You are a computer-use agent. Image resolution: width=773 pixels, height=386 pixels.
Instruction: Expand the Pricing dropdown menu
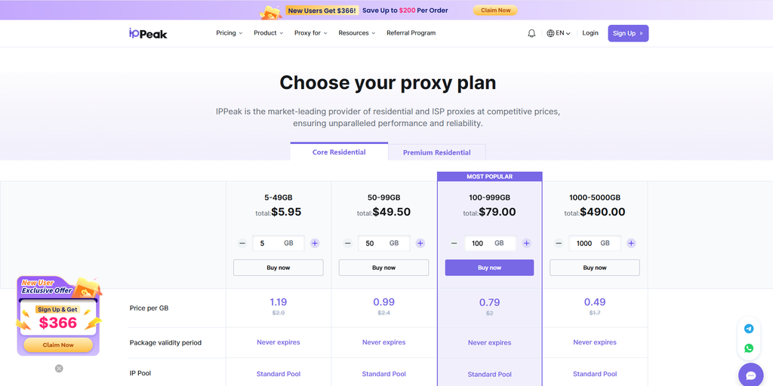click(x=229, y=33)
